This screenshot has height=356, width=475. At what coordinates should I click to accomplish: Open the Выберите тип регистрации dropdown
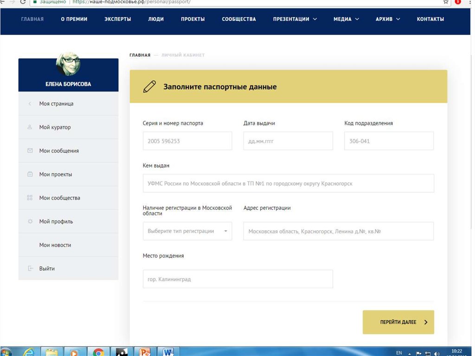187,231
